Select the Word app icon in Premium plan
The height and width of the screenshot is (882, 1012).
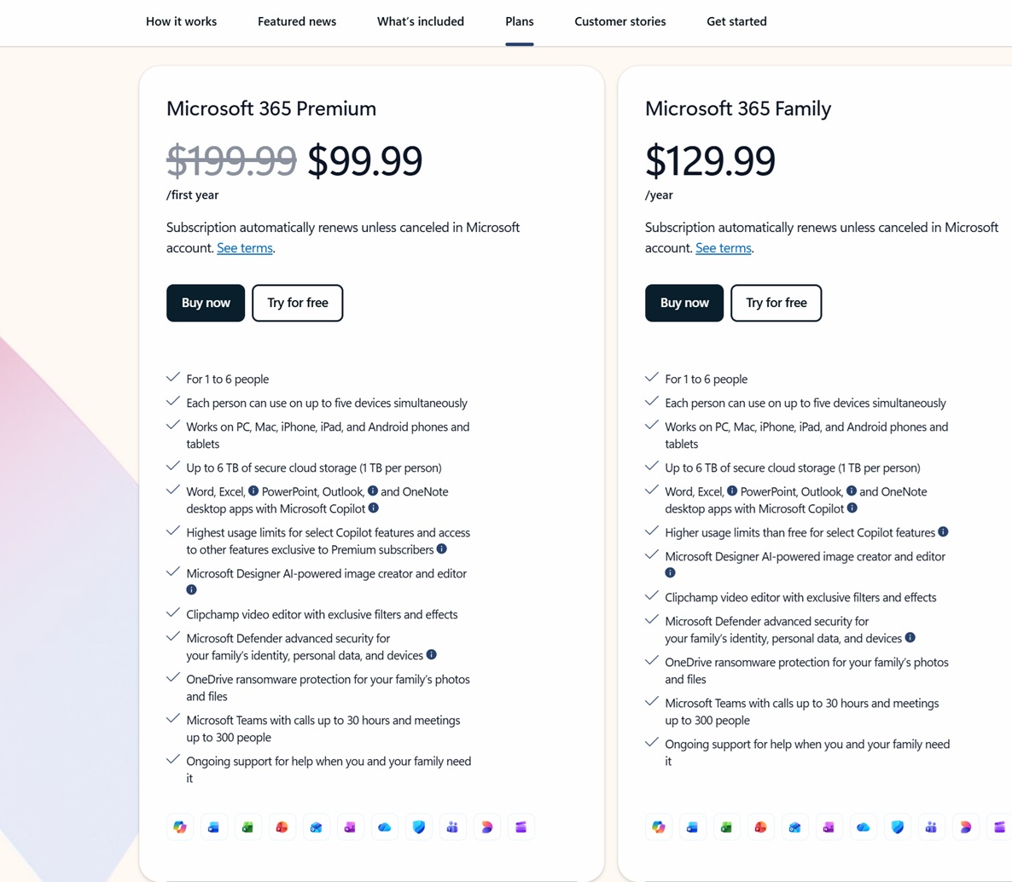(213, 827)
